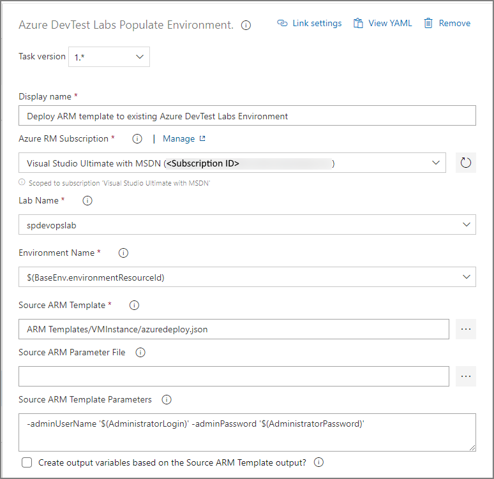The image size is (494, 479).
Task: Enable Create output variables checkbox
Action: (27, 462)
